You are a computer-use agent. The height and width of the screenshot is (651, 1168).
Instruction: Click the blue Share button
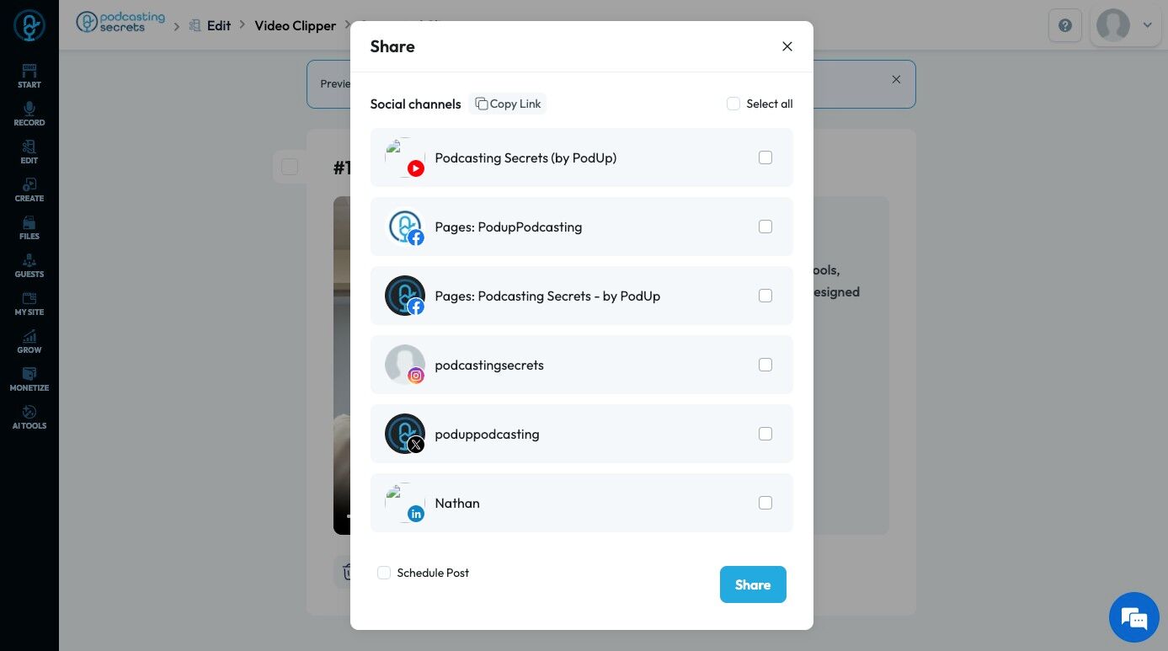753,584
